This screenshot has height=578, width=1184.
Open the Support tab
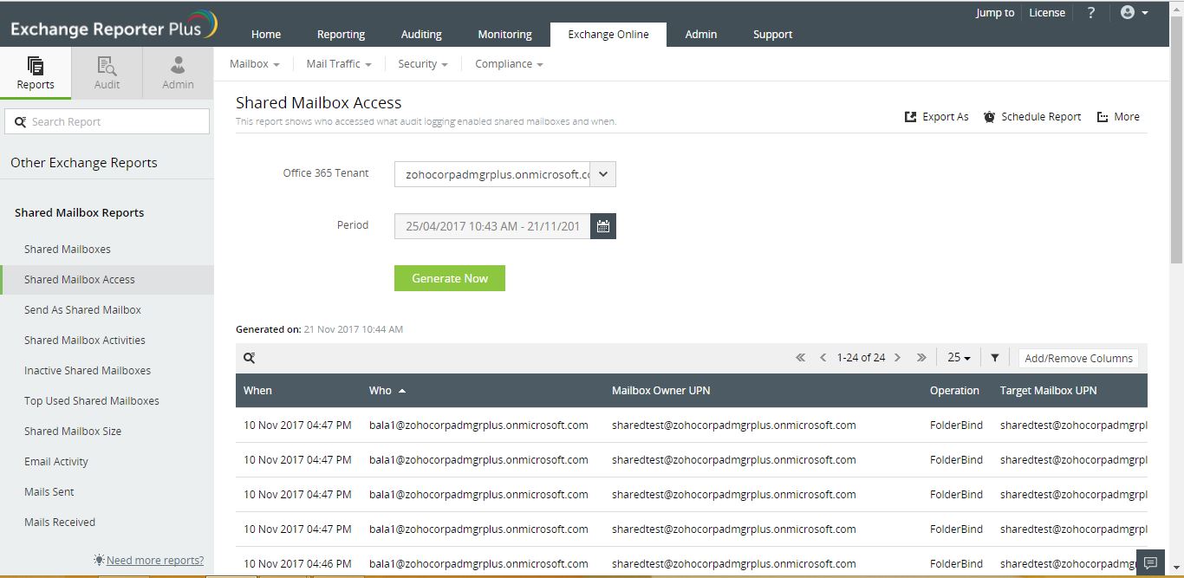point(772,35)
